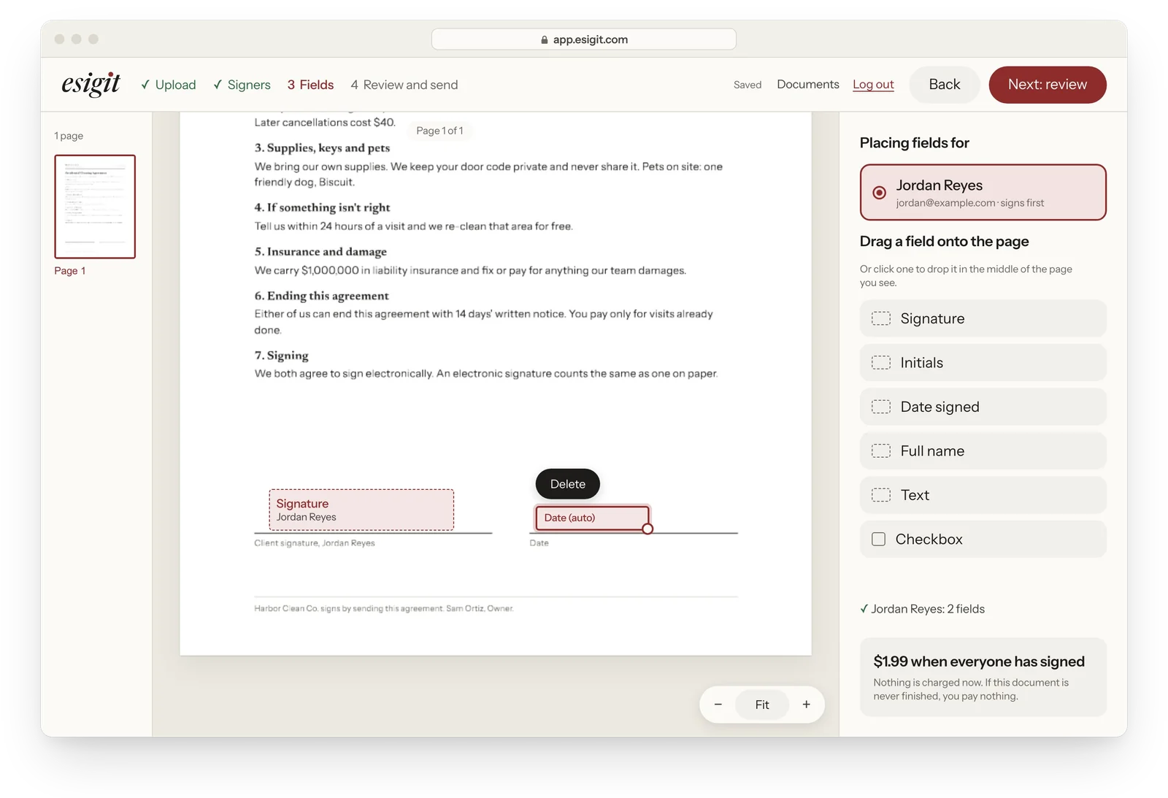Click the '5. Insurance and damage' heading
This screenshot has height=798, width=1168.
pos(320,252)
